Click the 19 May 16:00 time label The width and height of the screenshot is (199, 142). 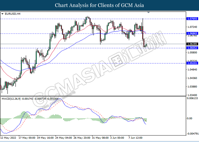(45, 138)
